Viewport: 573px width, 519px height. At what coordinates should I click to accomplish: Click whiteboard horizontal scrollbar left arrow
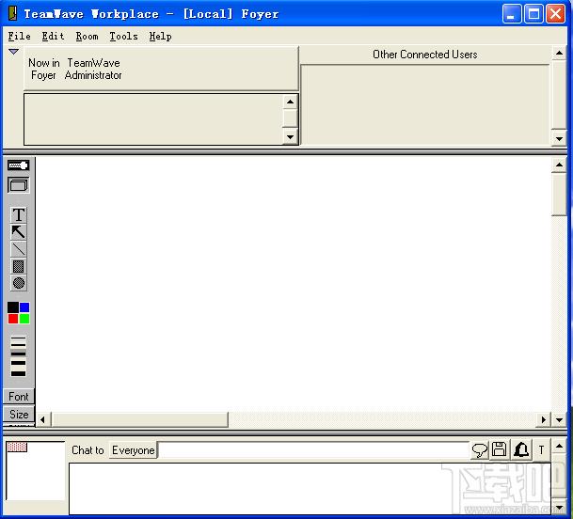click(42, 420)
